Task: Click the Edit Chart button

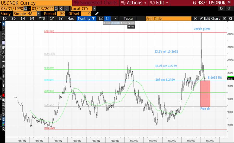Action: pyautogui.click(x=210, y=19)
